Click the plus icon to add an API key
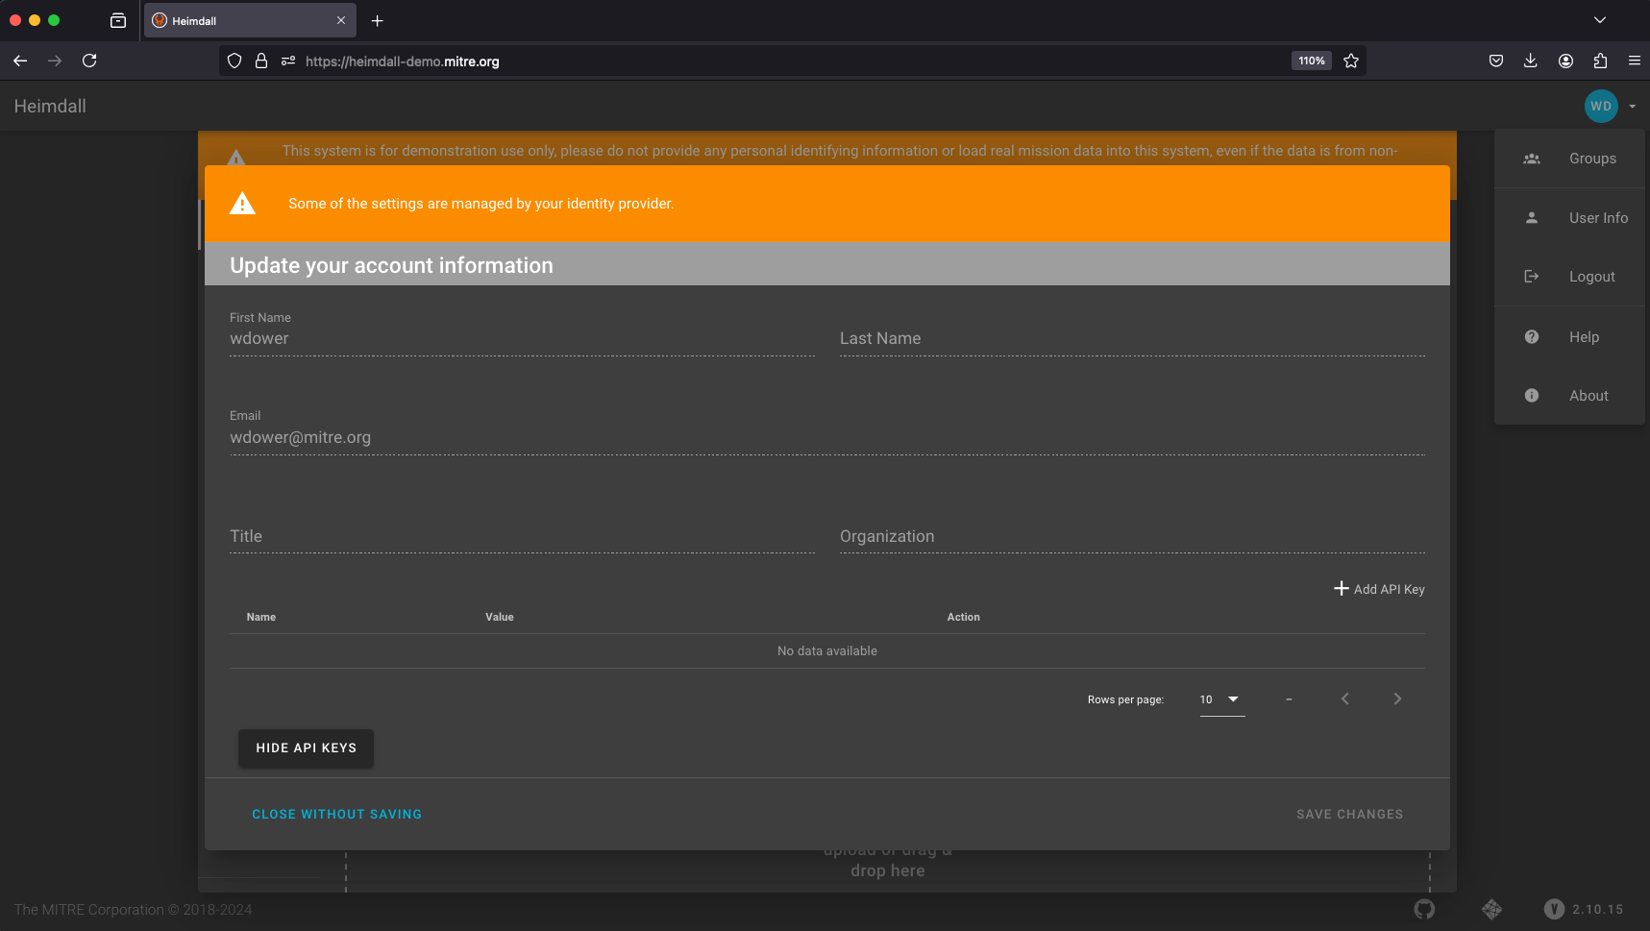Screen dimensions: 1650x931 [1341, 588]
